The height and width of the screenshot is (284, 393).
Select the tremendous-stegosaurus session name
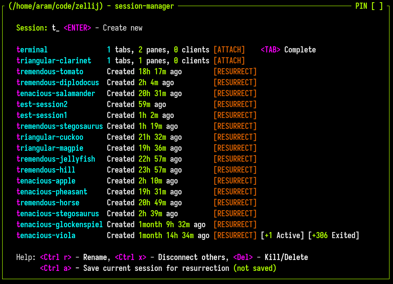tap(60, 126)
